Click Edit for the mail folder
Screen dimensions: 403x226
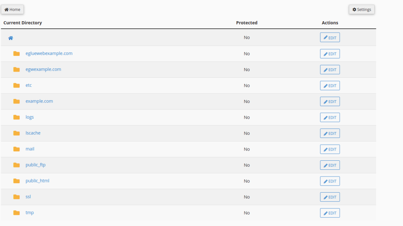[x=330, y=149]
